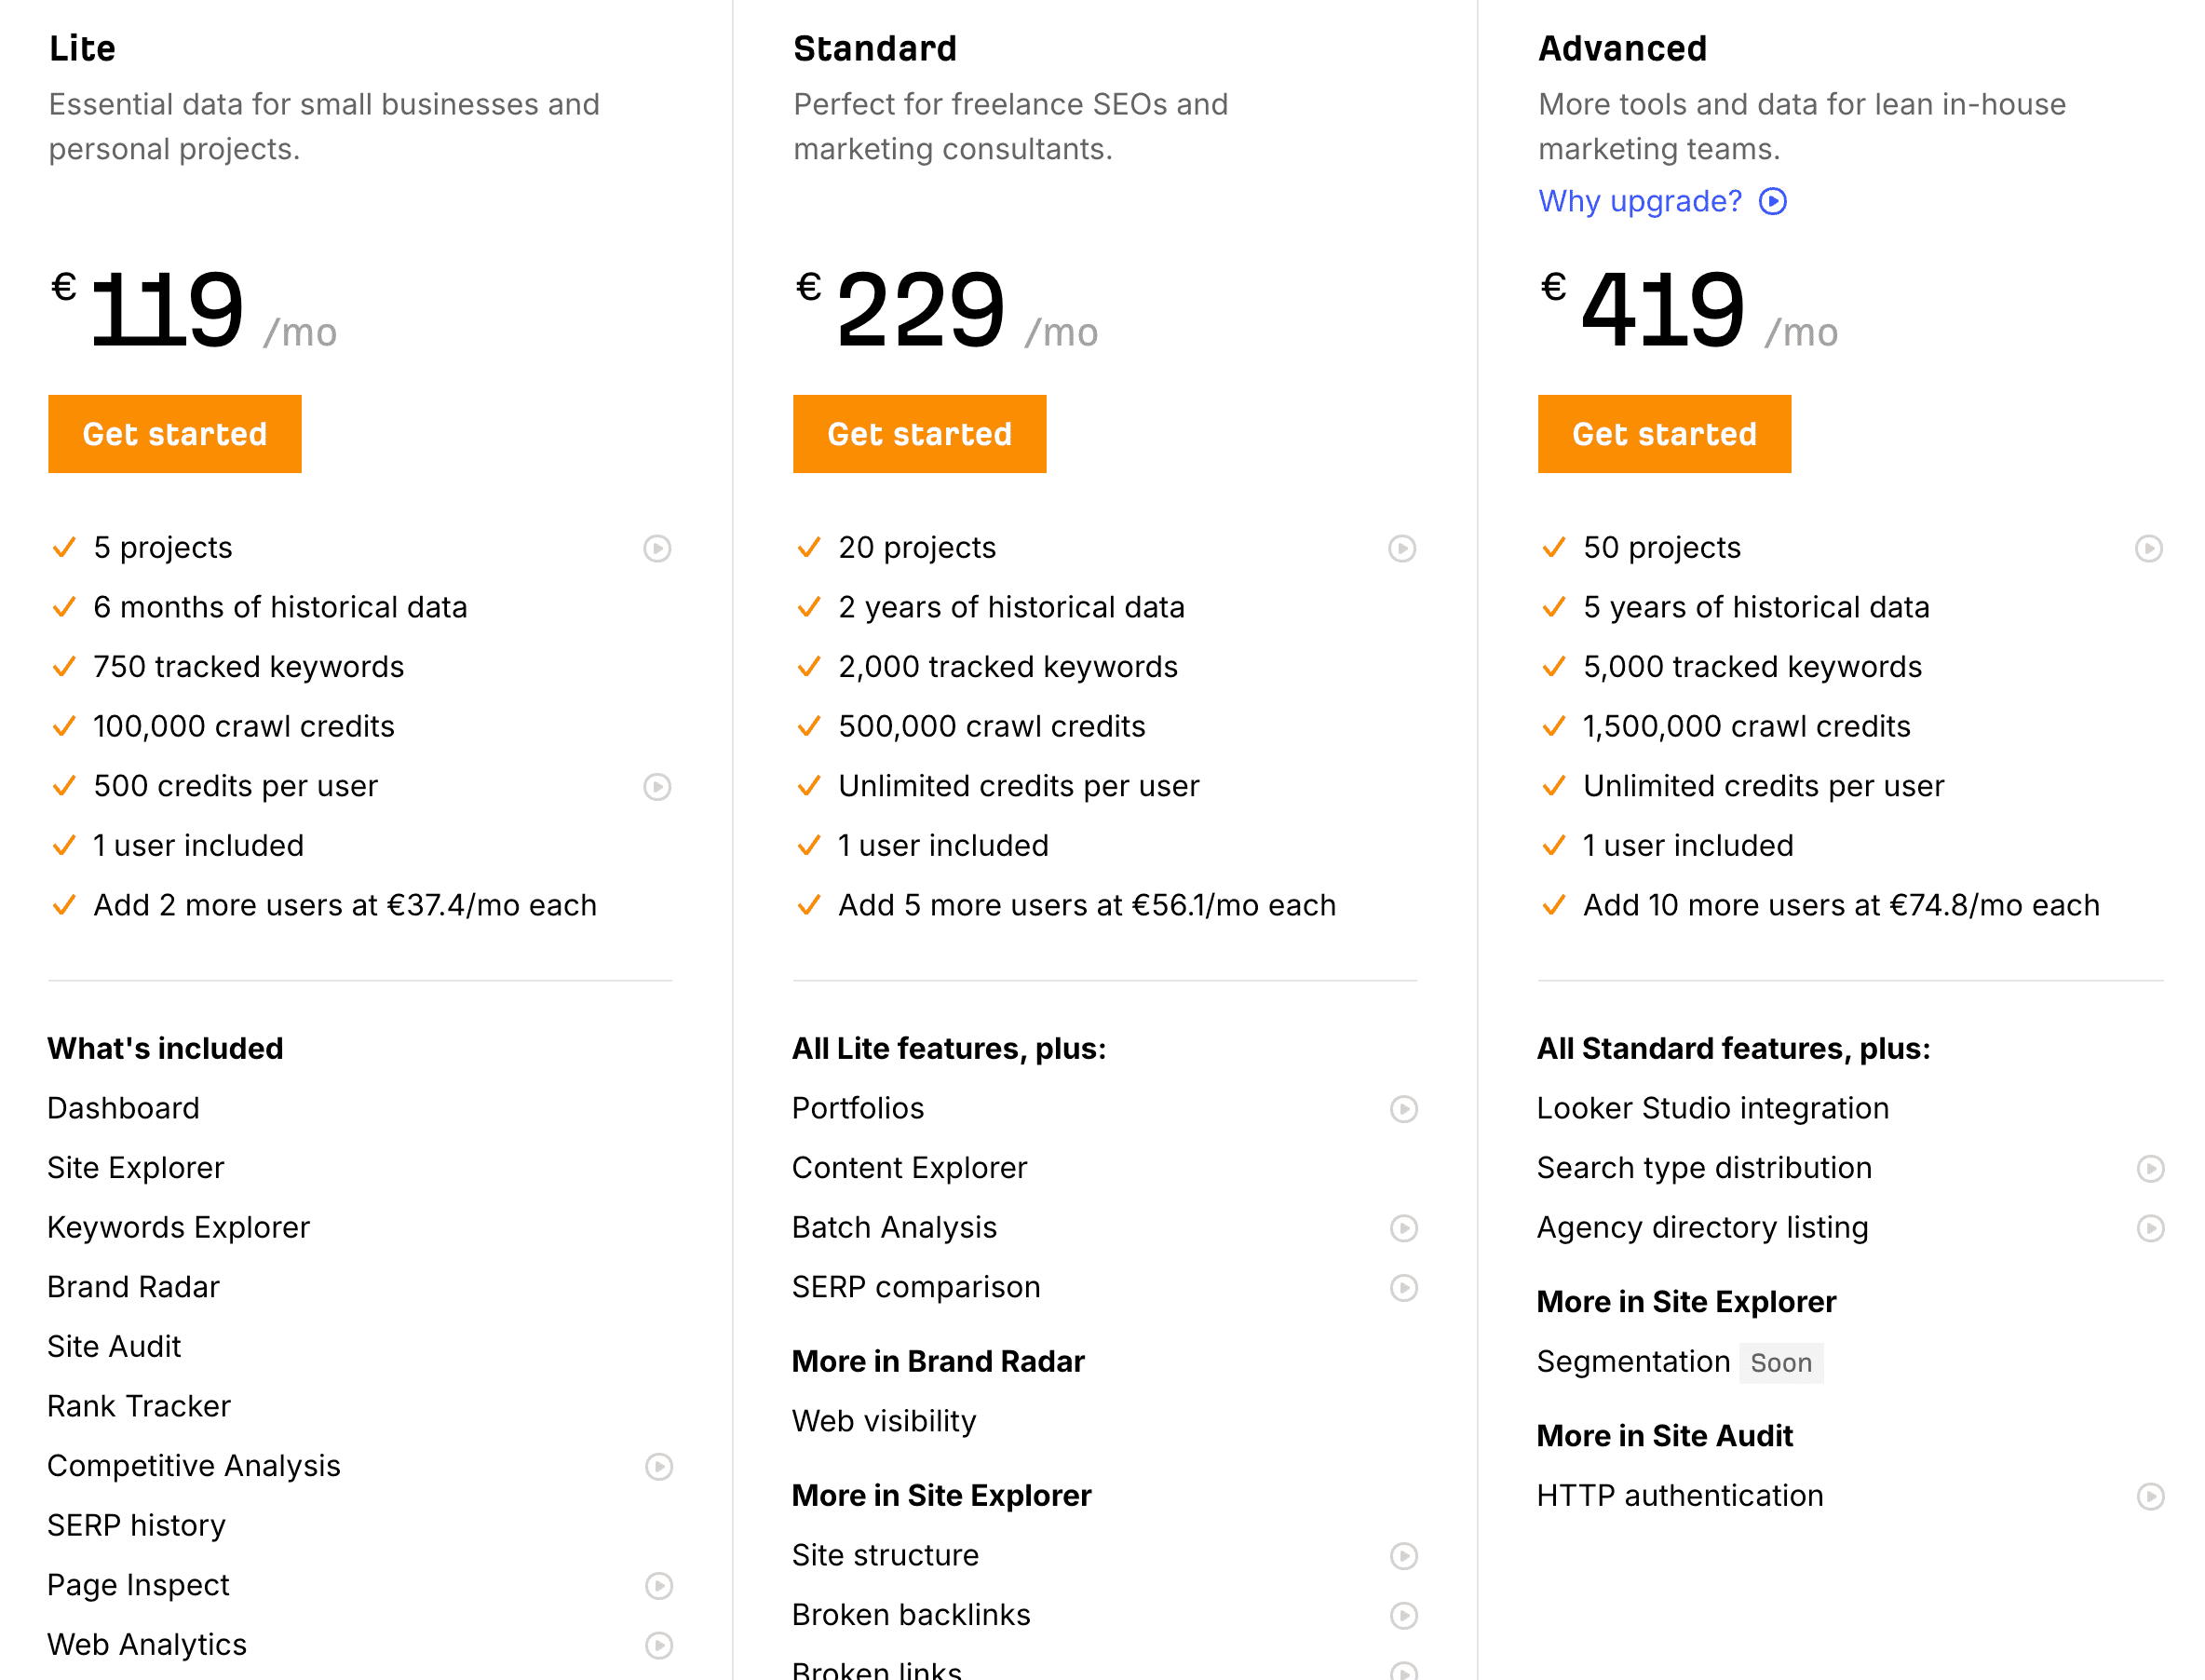2205x1680 pixels.
Task: Click Get started under the Standard plan
Action: 919,434
